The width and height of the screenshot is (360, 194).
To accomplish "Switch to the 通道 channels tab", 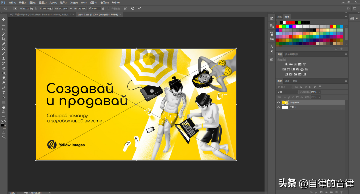I will 287,81.
